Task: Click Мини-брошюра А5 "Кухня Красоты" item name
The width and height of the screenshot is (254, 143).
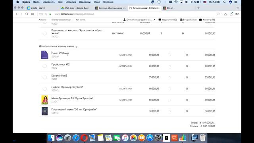Action: pos(72,98)
